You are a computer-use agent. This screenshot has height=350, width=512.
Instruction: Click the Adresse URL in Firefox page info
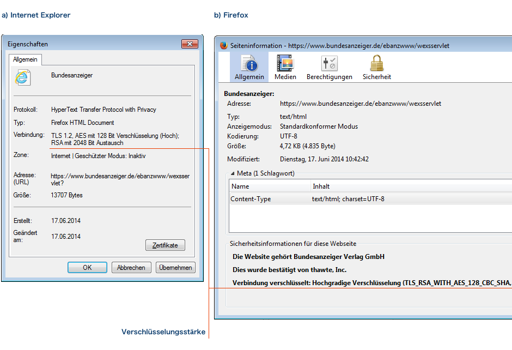(360, 103)
